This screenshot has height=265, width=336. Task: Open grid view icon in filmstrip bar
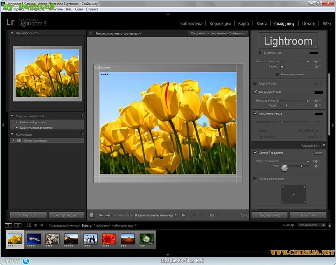29,225
